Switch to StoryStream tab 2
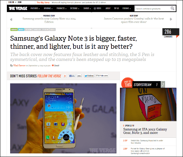Image resolution: width=183 pixels, height=157 pixels. pos(163,85)
